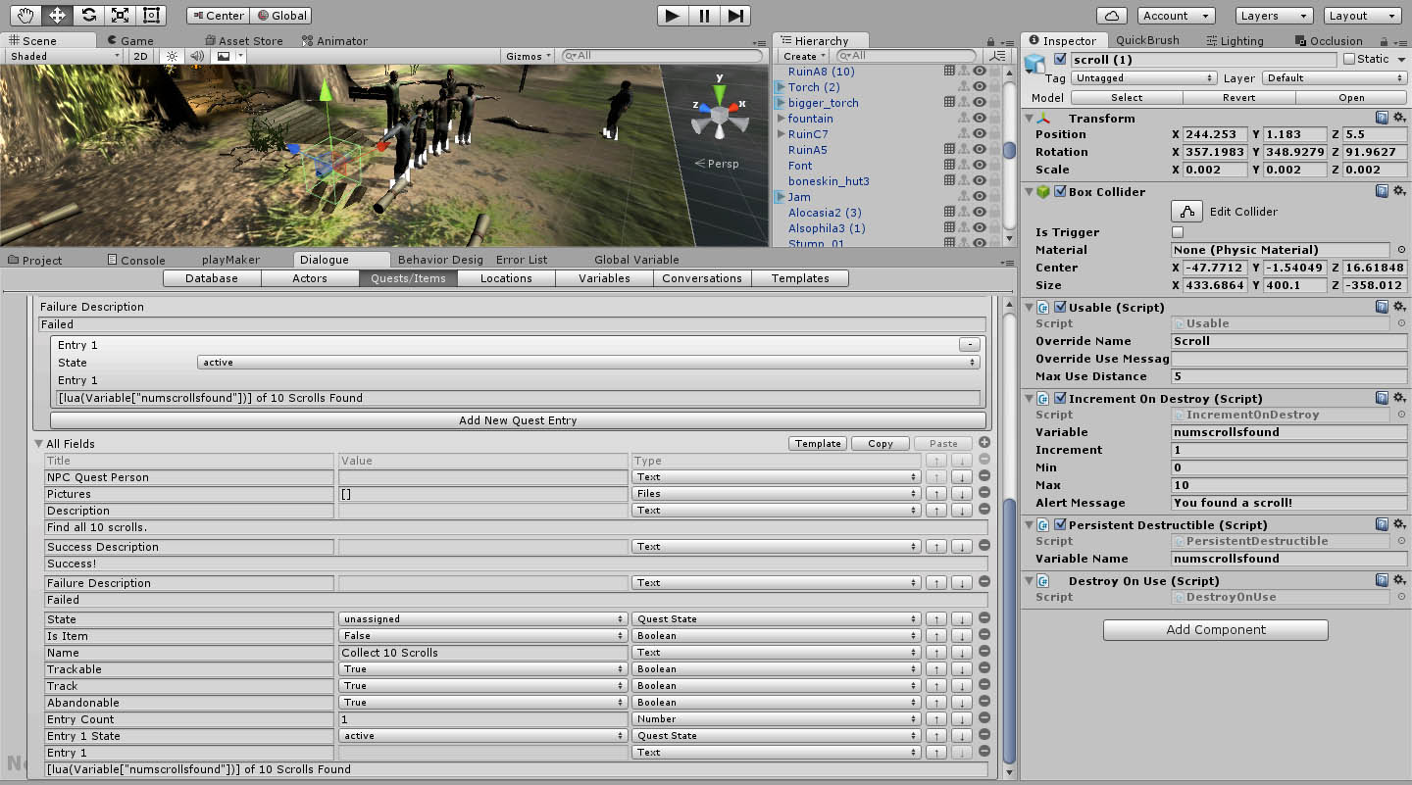The image size is (1412, 785).
Task: Select the Hand tool in toolbar
Action: [25, 15]
